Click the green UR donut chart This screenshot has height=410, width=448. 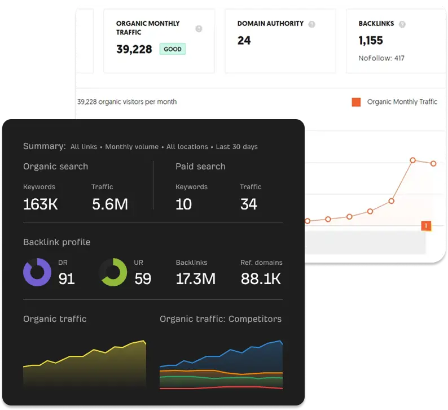[113, 272]
